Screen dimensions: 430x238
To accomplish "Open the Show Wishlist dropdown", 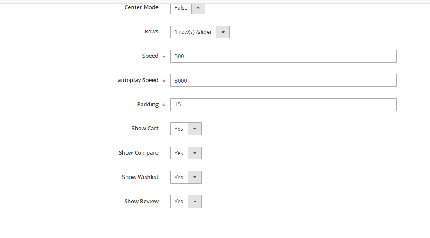I will click(x=186, y=178).
